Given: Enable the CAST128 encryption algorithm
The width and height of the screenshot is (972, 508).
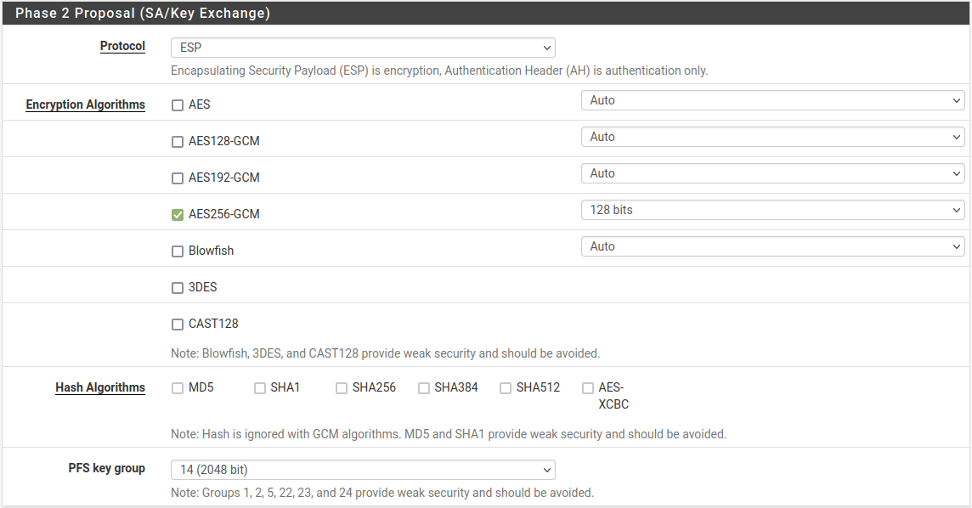Looking at the screenshot, I should [x=178, y=324].
